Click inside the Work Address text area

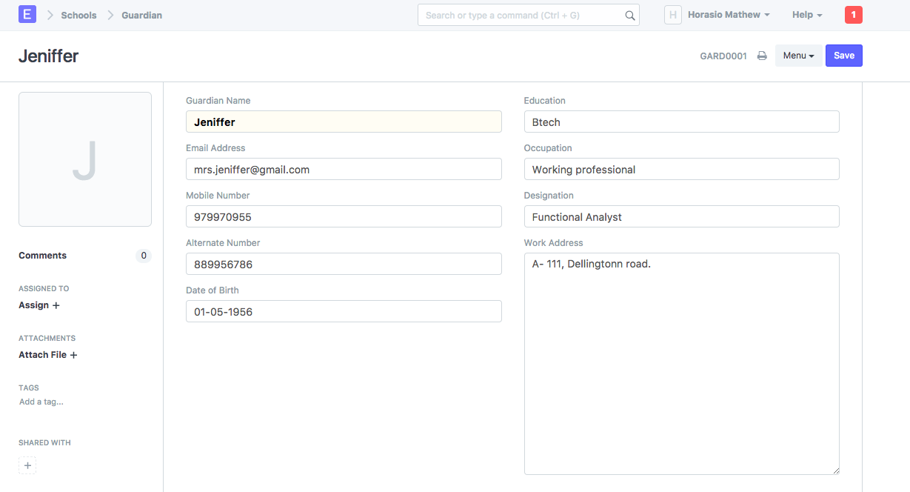coord(681,363)
